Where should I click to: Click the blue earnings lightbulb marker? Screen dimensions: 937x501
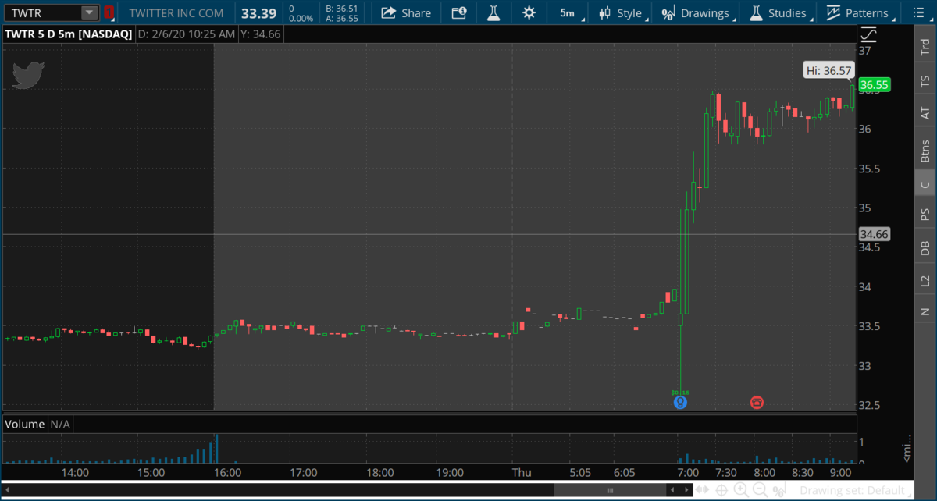click(x=680, y=403)
